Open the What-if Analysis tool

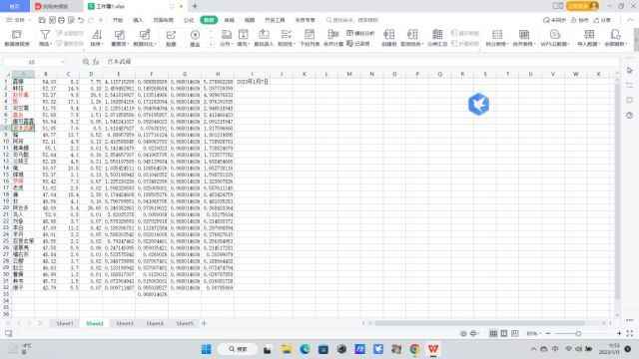(x=360, y=33)
